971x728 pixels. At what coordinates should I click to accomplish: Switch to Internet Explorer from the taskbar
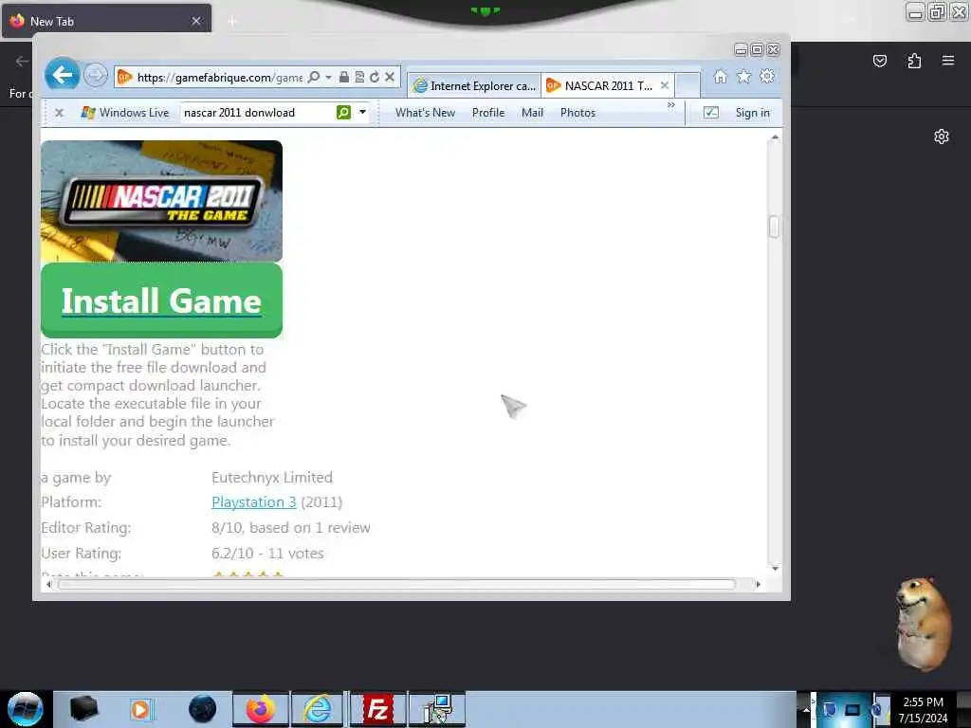point(319,709)
